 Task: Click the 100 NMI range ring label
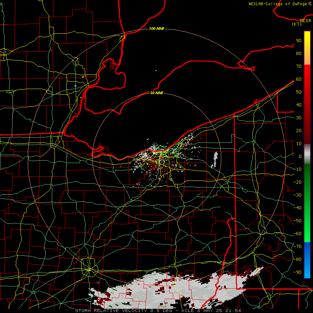(156, 29)
